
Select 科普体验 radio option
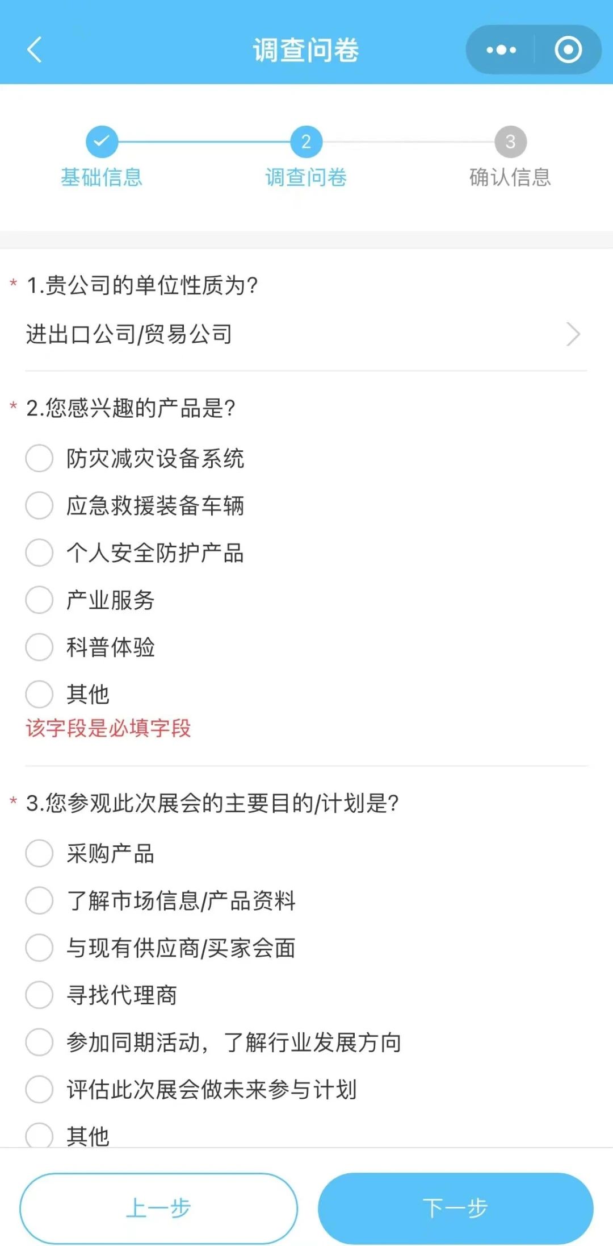click(x=39, y=647)
